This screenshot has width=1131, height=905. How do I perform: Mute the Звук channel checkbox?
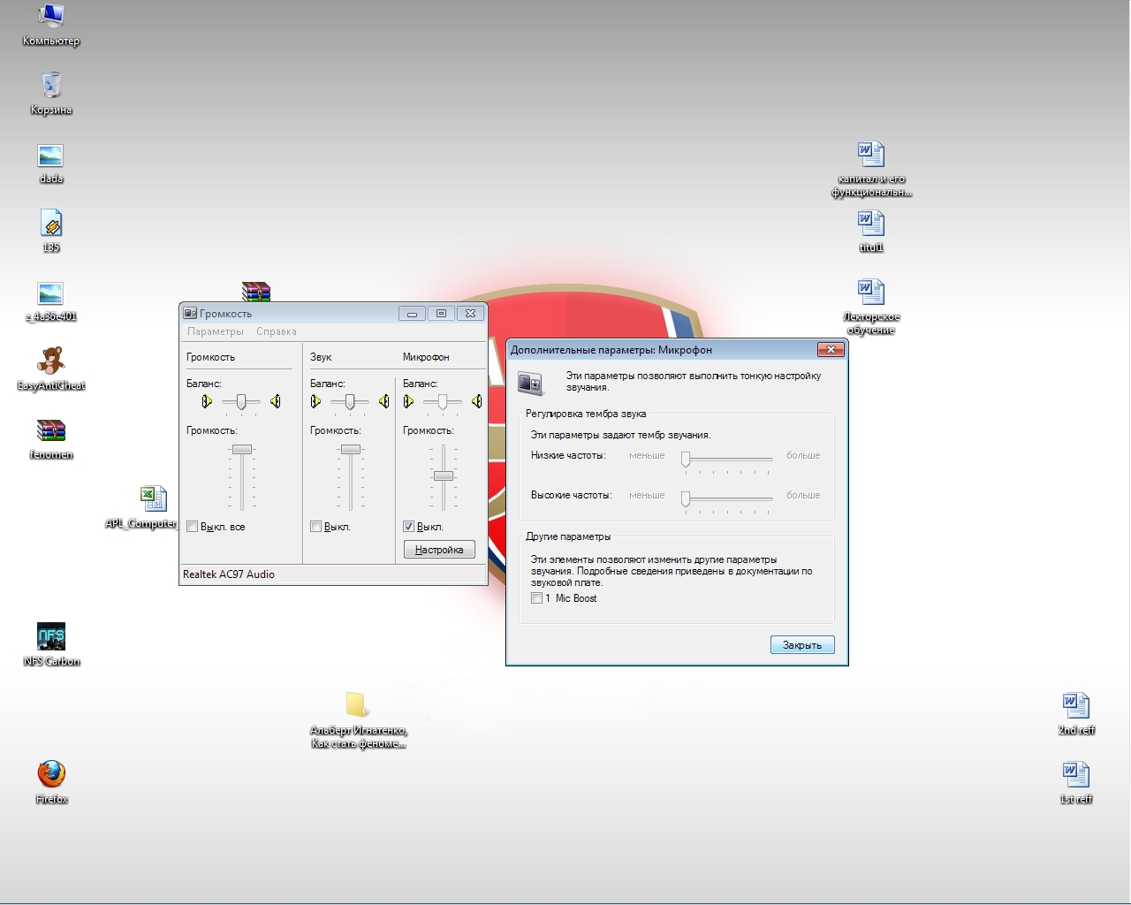315,527
